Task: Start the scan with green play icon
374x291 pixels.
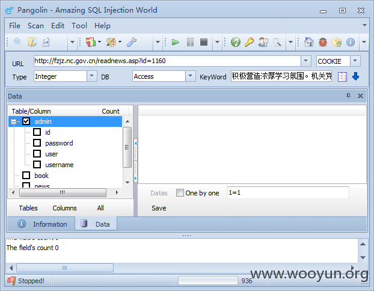Action: (176, 43)
